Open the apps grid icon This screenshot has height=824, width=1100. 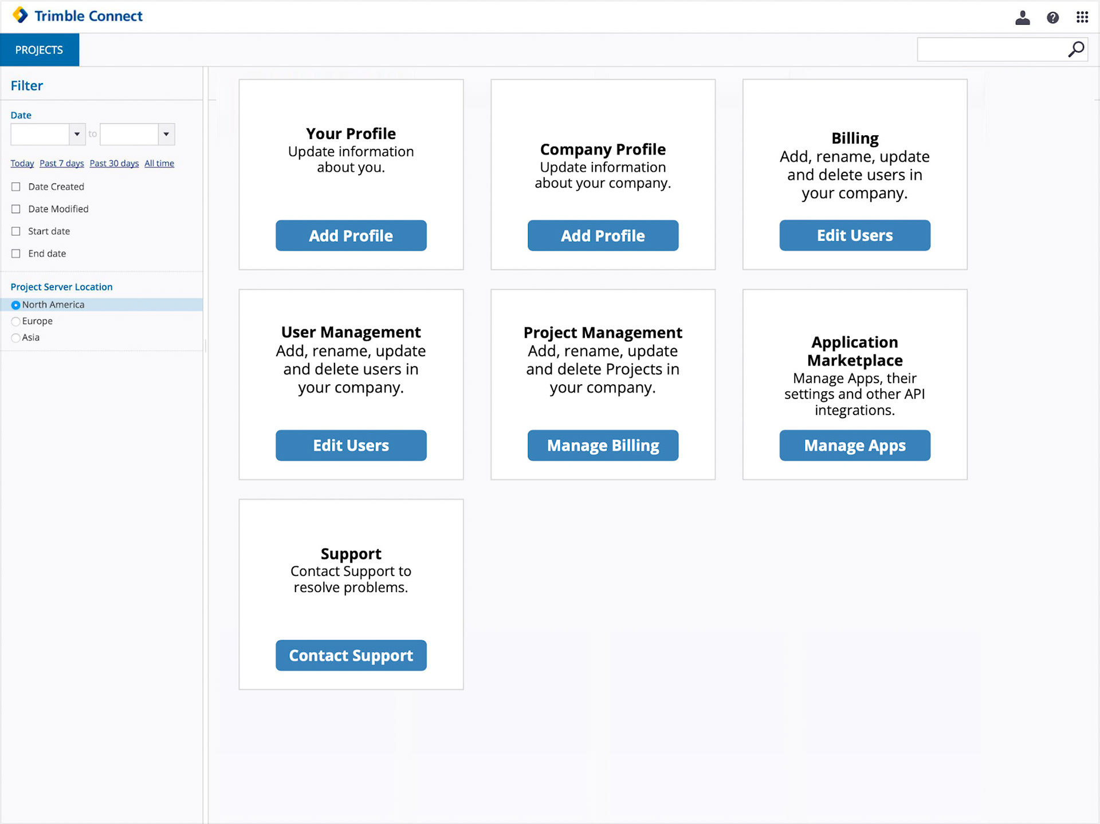coord(1082,17)
